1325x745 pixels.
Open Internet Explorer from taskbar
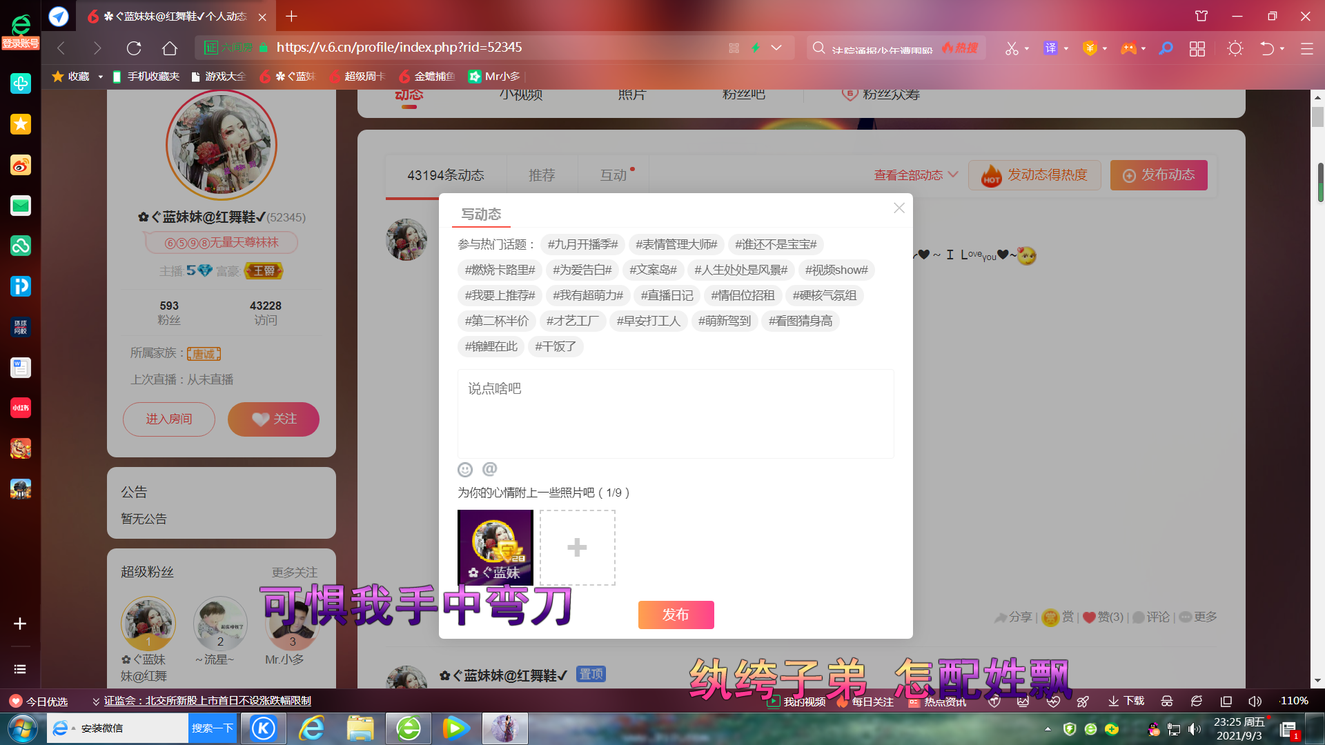pos(312,728)
